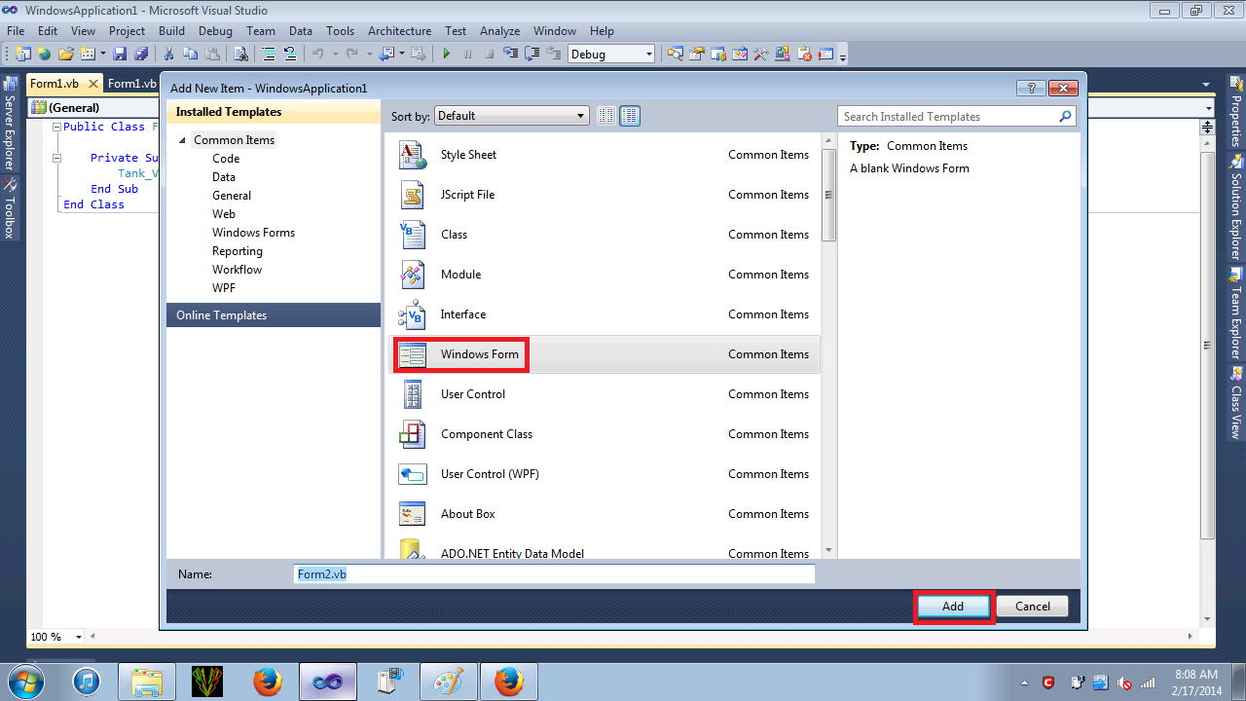Image resolution: width=1246 pixels, height=701 pixels.
Task: Open the Properties side panel tab
Action: pos(1236,113)
